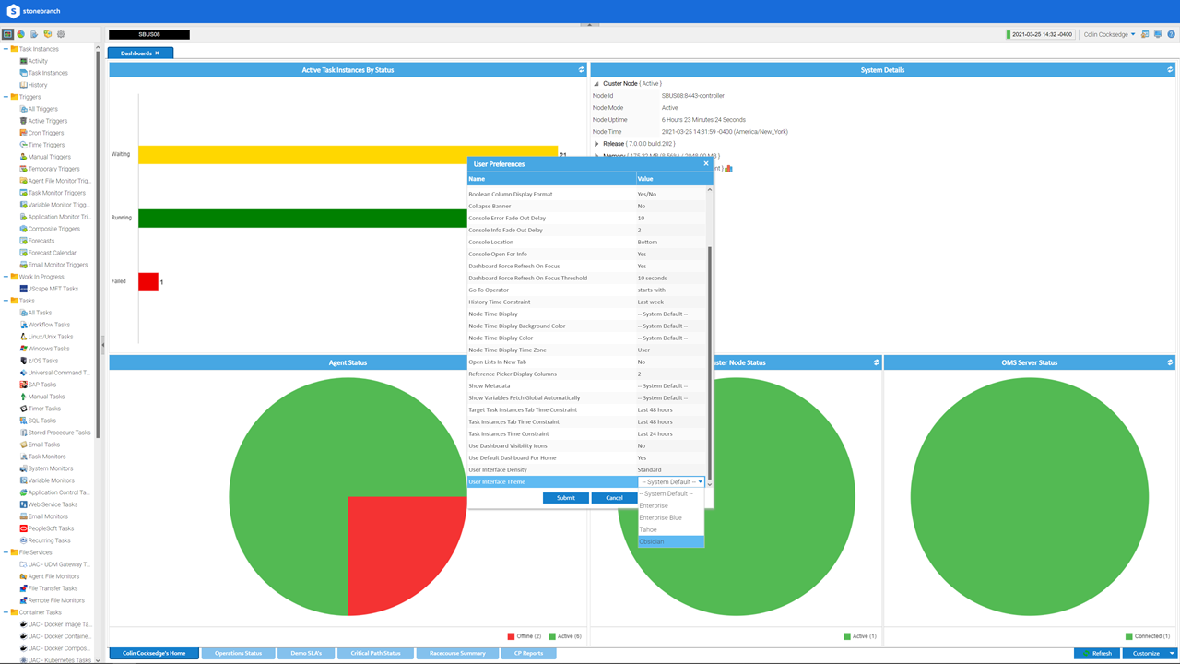Expand the Release section in System Details
This screenshot has width=1180, height=664.
coord(596,144)
